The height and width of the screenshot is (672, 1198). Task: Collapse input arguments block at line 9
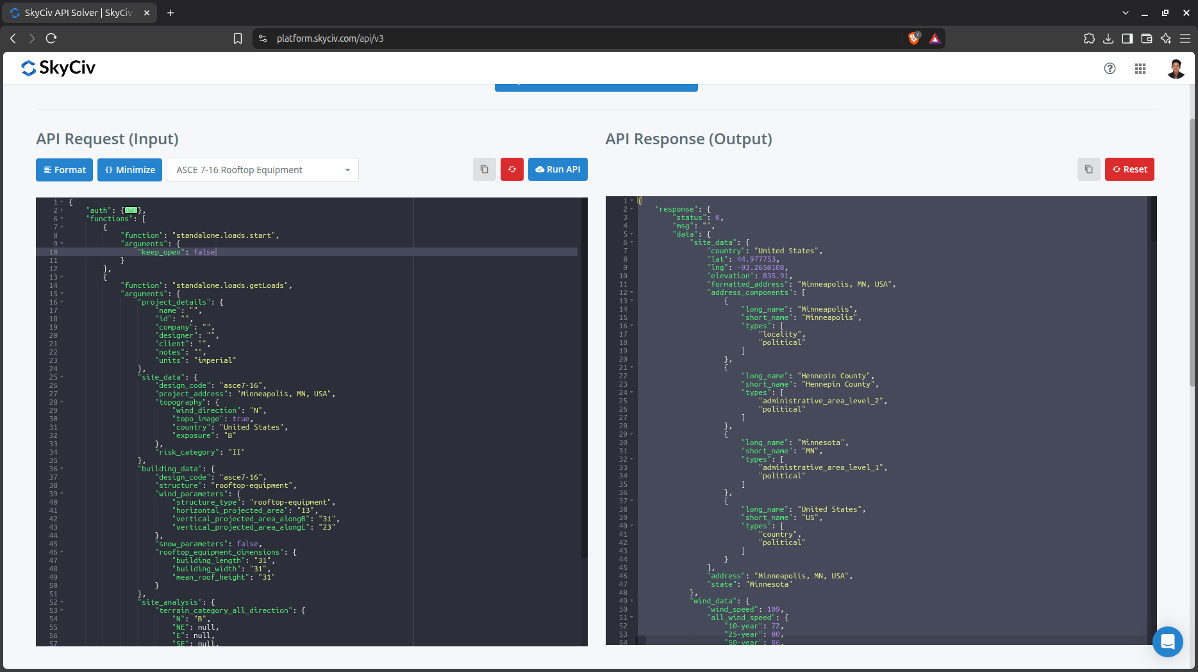pos(62,244)
